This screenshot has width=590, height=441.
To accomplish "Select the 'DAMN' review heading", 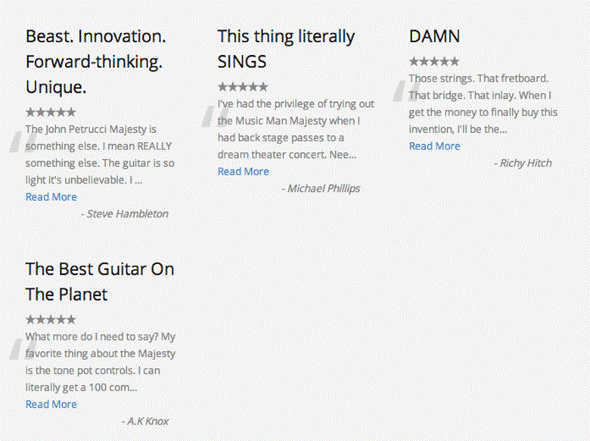I will [435, 36].
